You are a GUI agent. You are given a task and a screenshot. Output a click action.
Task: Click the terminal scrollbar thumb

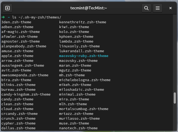[x=175, y=97]
